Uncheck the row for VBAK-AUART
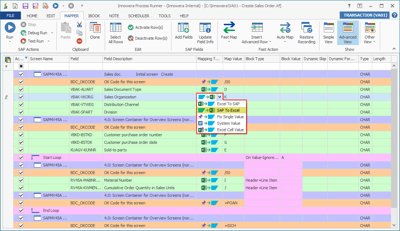The image size is (400, 231). click(21, 89)
